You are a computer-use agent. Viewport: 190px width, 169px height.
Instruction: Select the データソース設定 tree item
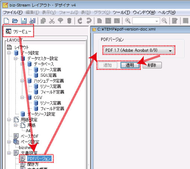point(41,114)
